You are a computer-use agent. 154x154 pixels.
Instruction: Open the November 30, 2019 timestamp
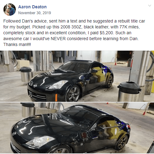click(x=34, y=13)
